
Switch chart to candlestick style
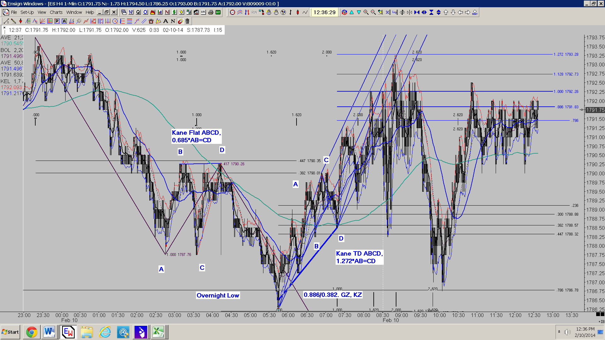coord(298,12)
